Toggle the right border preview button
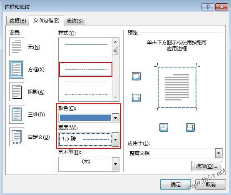Image resolution: width=231 pixels, height=195 pixels. coord(190,127)
